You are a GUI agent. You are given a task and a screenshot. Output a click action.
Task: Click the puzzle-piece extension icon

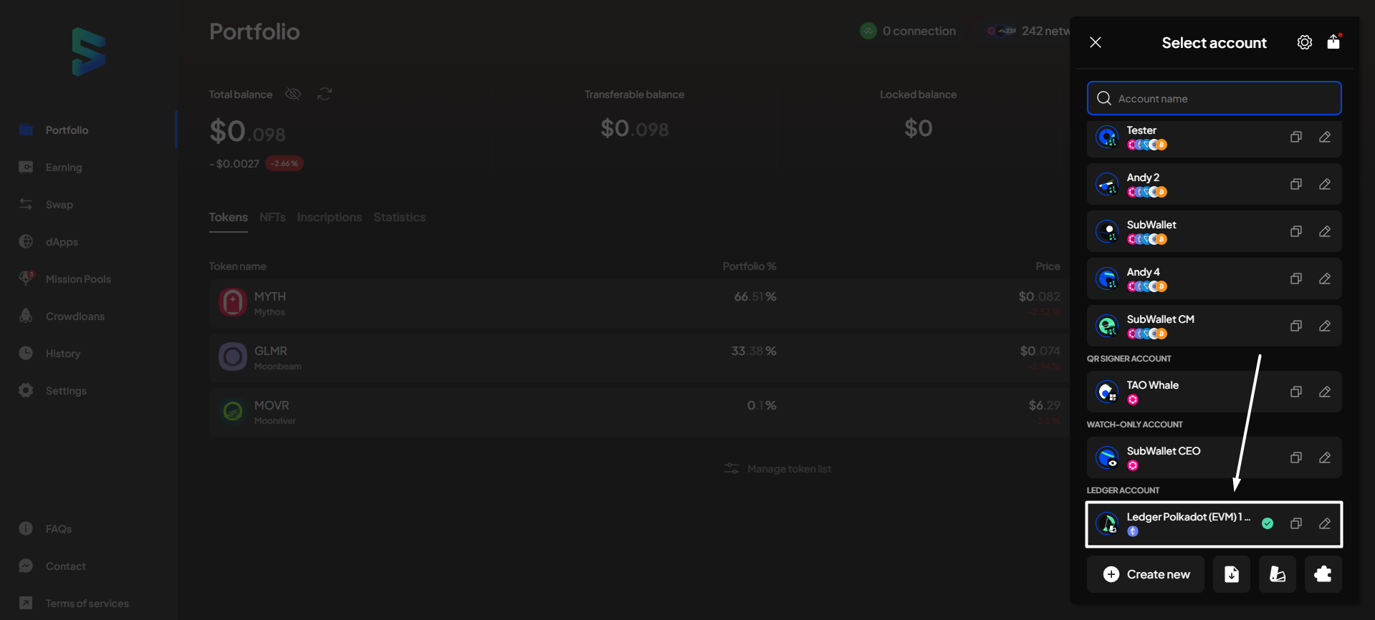click(x=1323, y=574)
